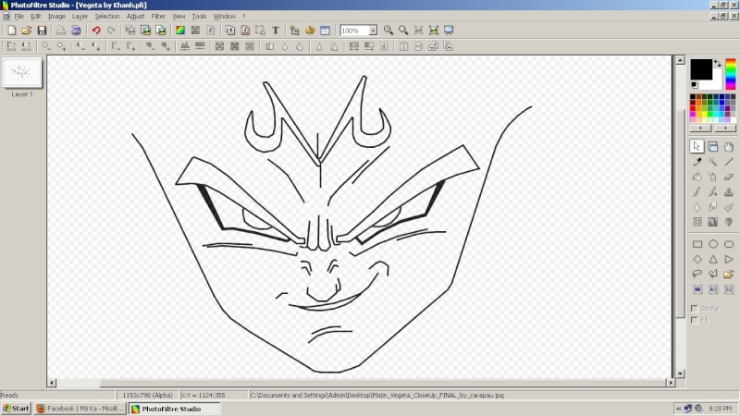The width and height of the screenshot is (740, 416).
Task: Click the horizontal scrollbar left arrow
Action: (x=52, y=383)
